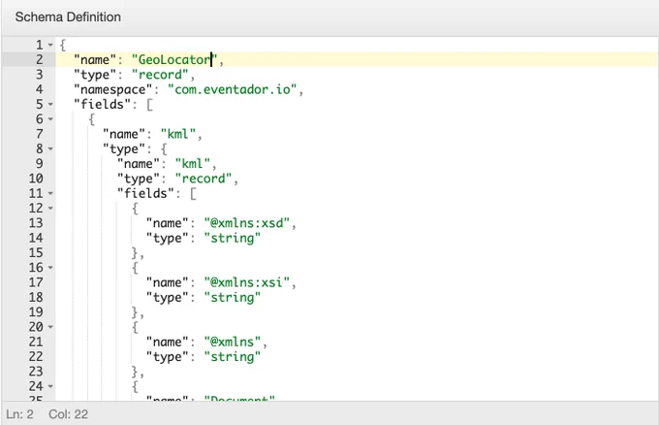
Task: Click "string" type value on line 14
Action: click(233, 238)
